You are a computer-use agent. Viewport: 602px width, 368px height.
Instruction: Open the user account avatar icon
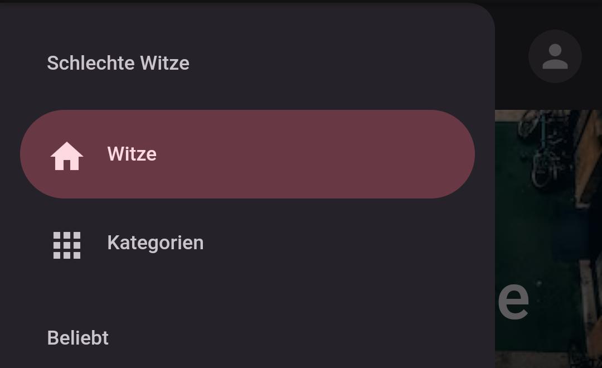555,56
